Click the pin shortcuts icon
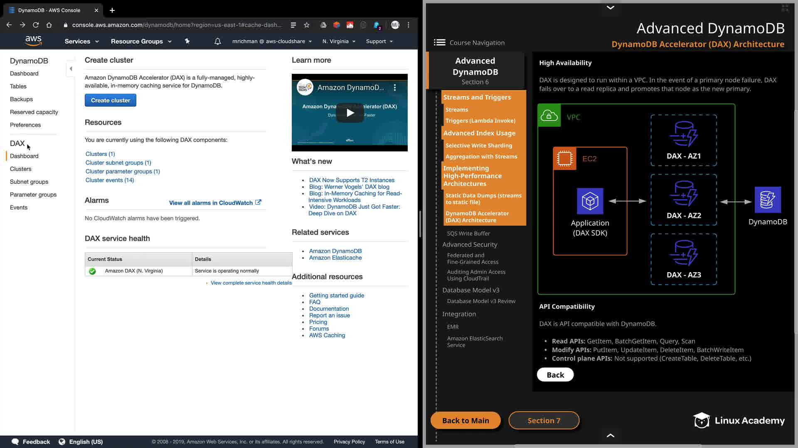This screenshot has height=448, width=798. (187, 41)
